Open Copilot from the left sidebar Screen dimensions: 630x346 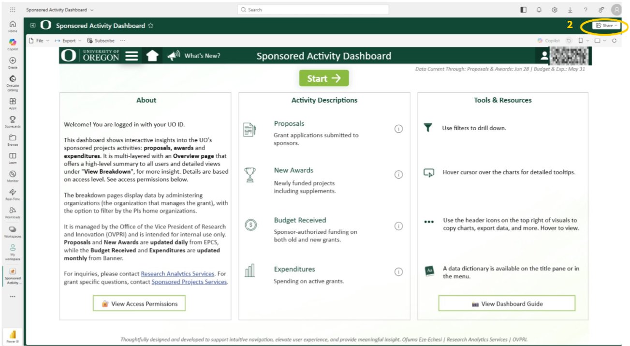click(13, 44)
